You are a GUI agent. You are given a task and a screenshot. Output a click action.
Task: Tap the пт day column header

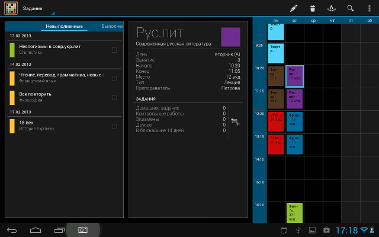(351, 21)
